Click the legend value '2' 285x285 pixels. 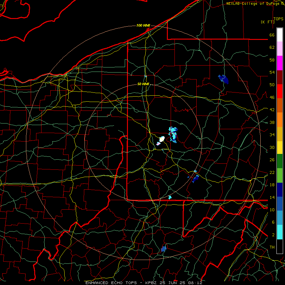tap(273, 235)
